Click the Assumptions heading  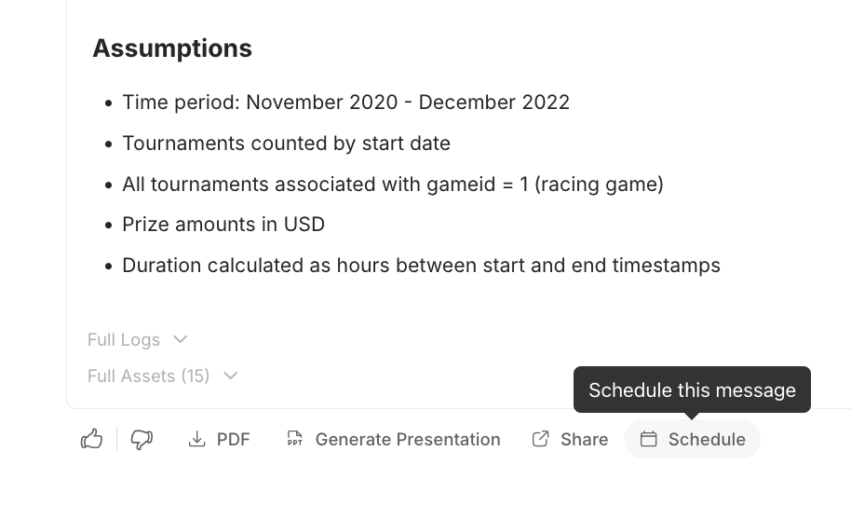point(172,48)
